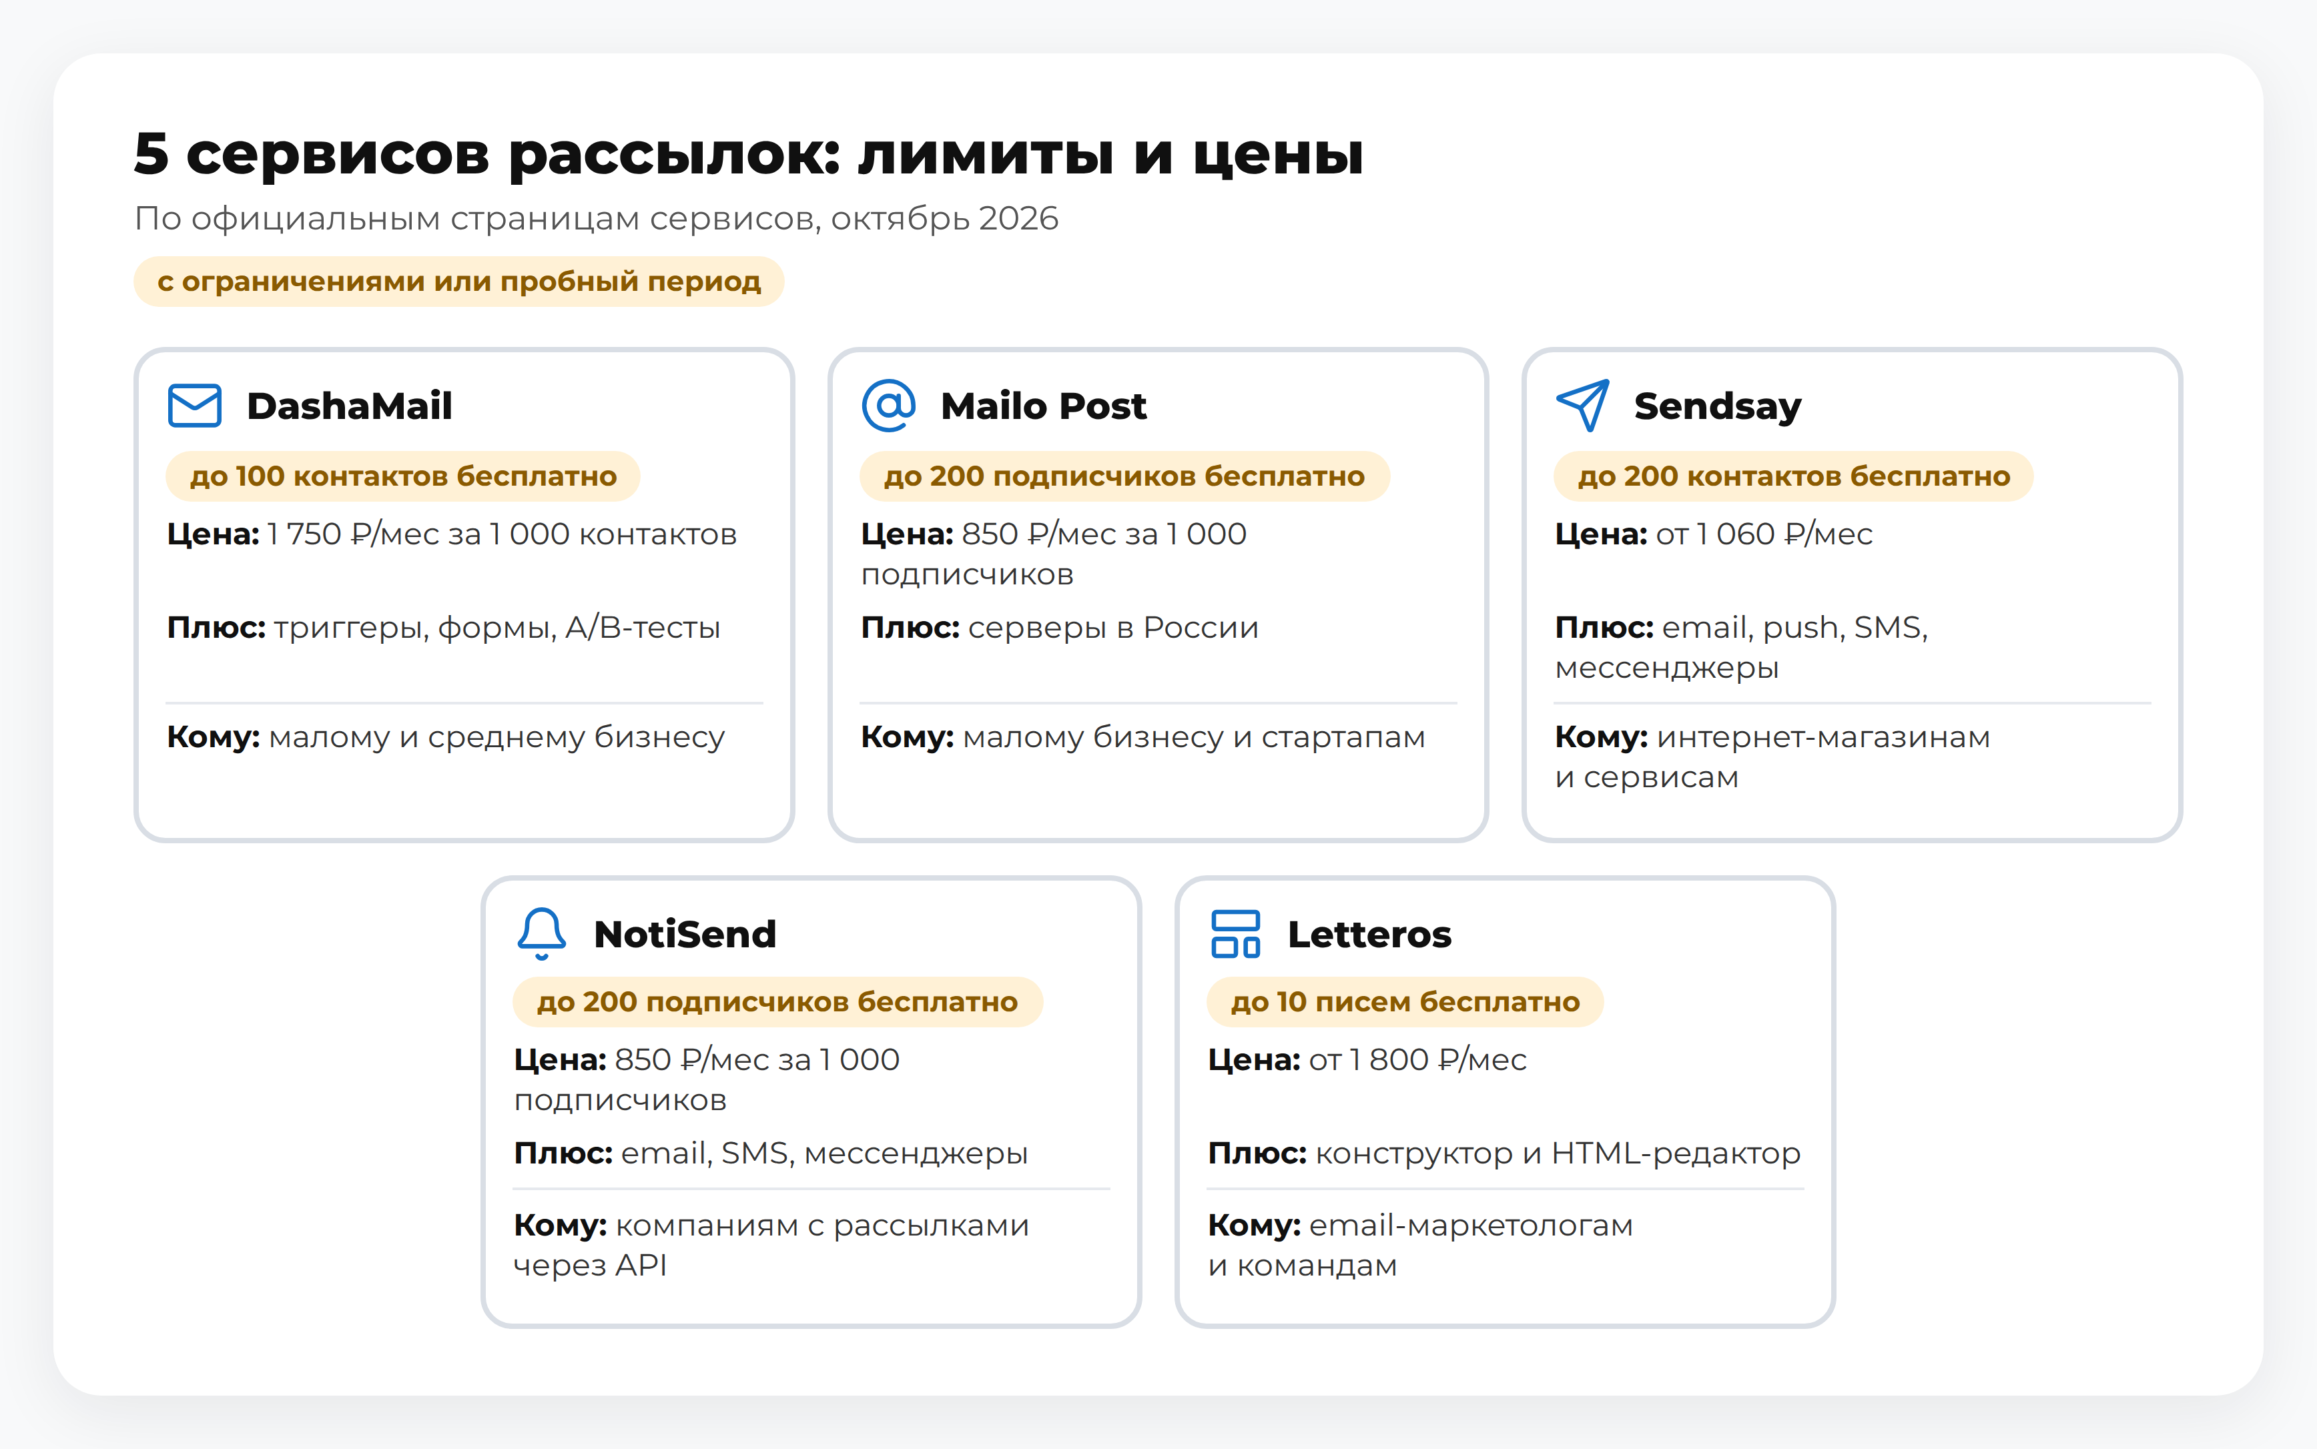The image size is (2317, 1449).
Task: Click 'интернет-магазинам и сервисам' audience line
Action: (1772, 757)
